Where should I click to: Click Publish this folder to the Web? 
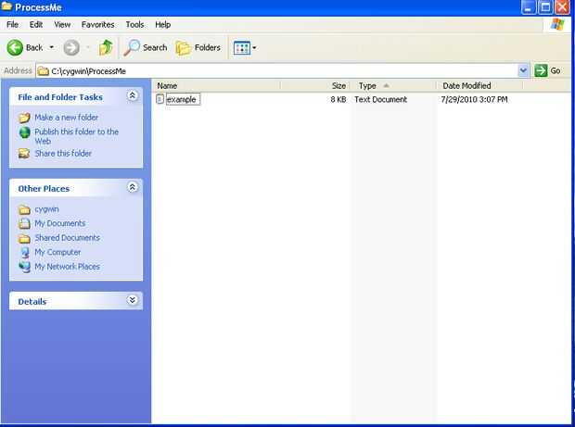pos(76,136)
